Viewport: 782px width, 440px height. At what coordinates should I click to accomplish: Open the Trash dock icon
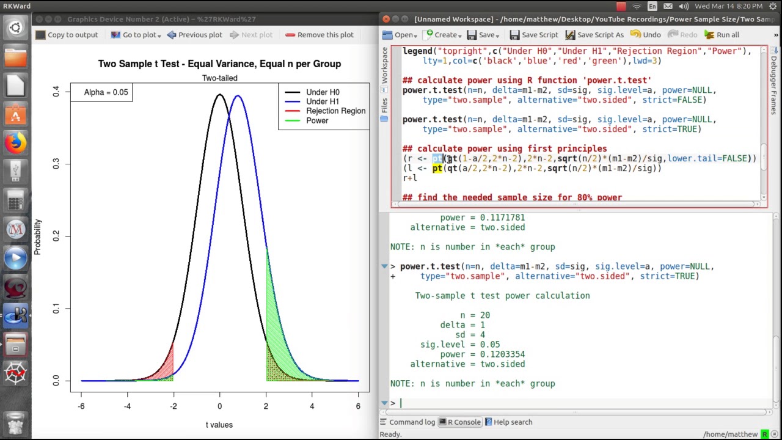15,423
